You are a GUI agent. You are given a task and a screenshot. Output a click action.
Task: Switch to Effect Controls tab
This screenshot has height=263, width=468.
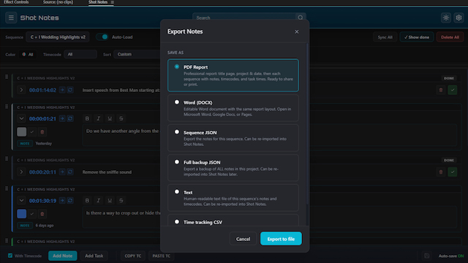[16, 2]
